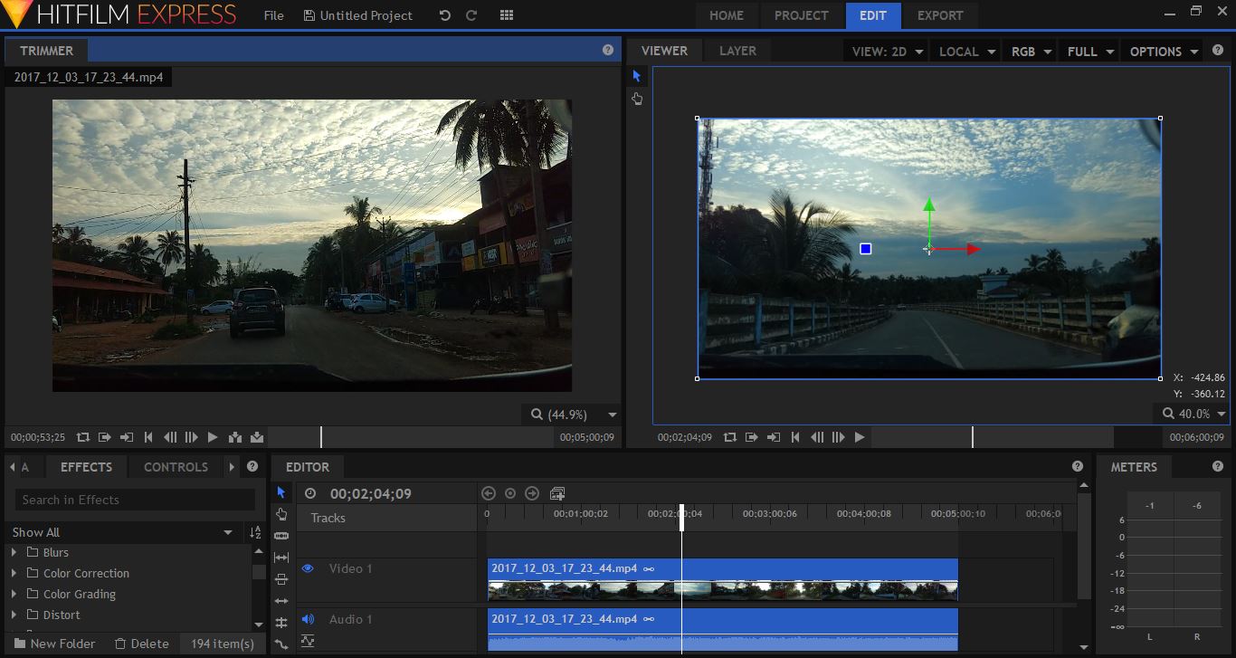Click the new composite shot icon in editor
This screenshot has width=1236, height=658.
click(x=557, y=493)
